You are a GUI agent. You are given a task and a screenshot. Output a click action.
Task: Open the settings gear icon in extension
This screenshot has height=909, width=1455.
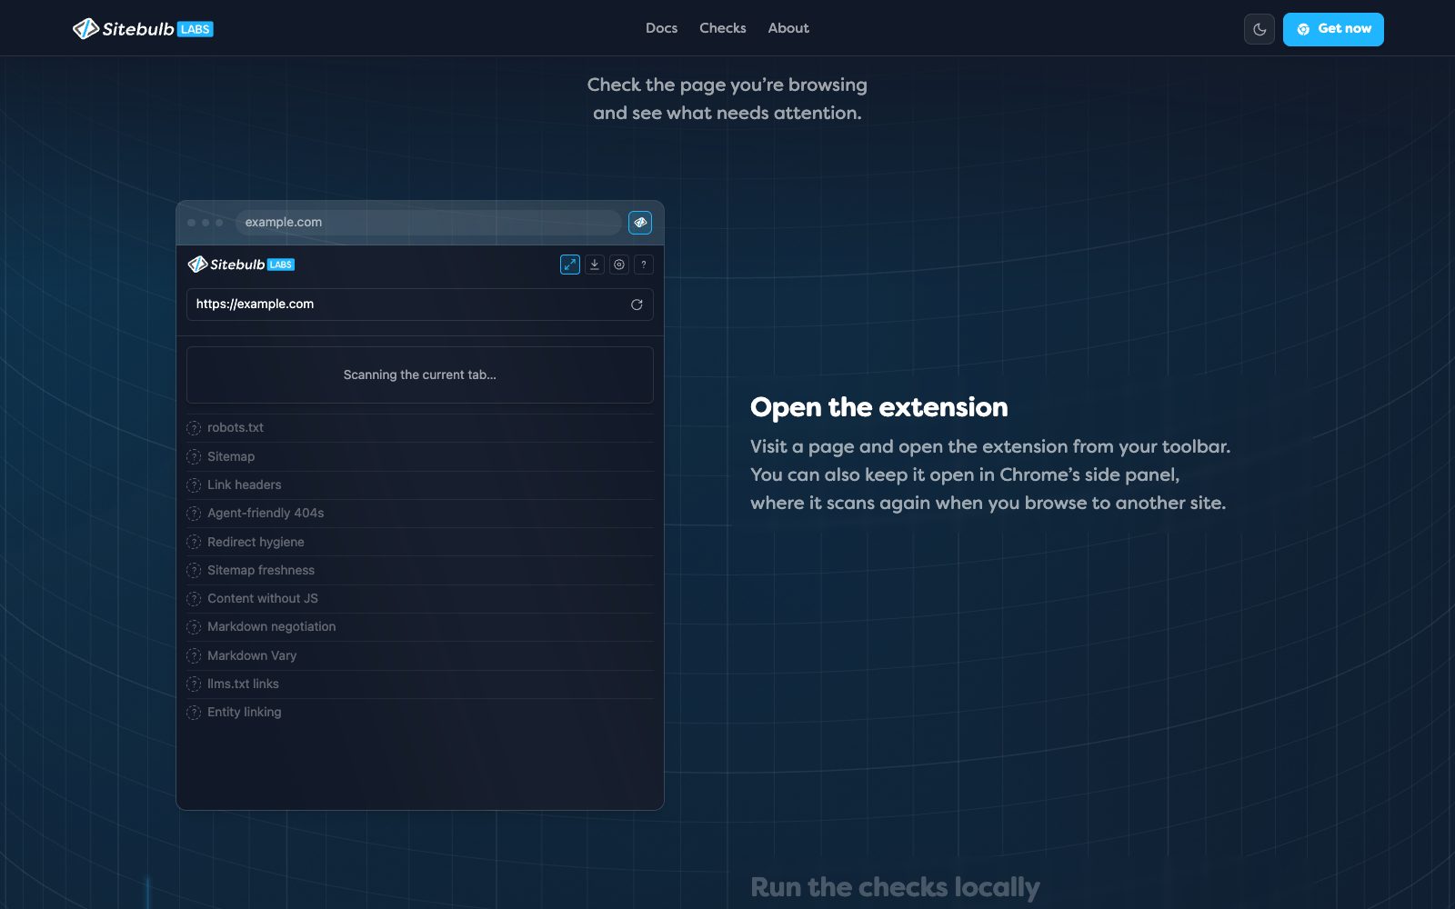tap(619, 265)
